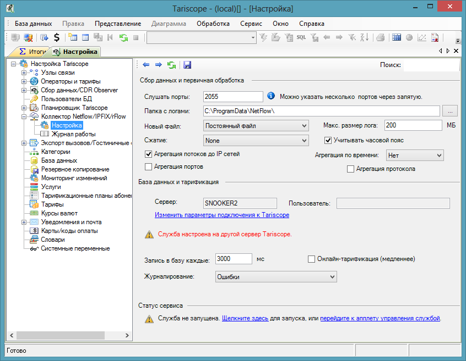Image resolution: width=466 pixels, height=361 pixels.
Task: Click the '...' browse button for log folder
Action: click(450, 111)
